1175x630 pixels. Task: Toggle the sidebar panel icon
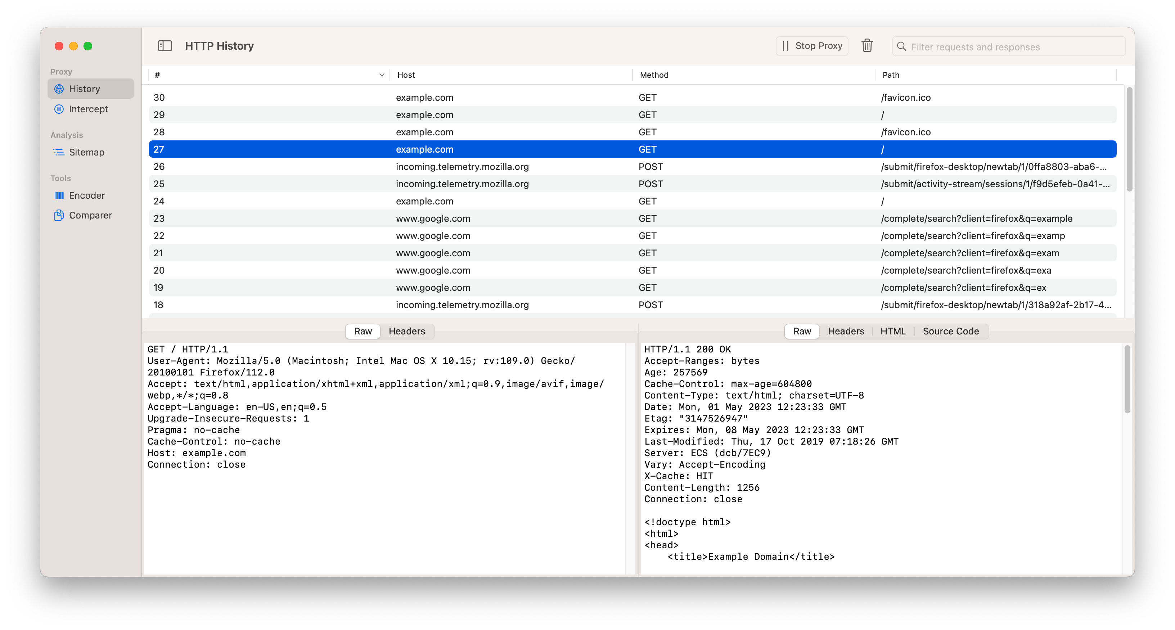pyautogui.click(x=165, y=46)
